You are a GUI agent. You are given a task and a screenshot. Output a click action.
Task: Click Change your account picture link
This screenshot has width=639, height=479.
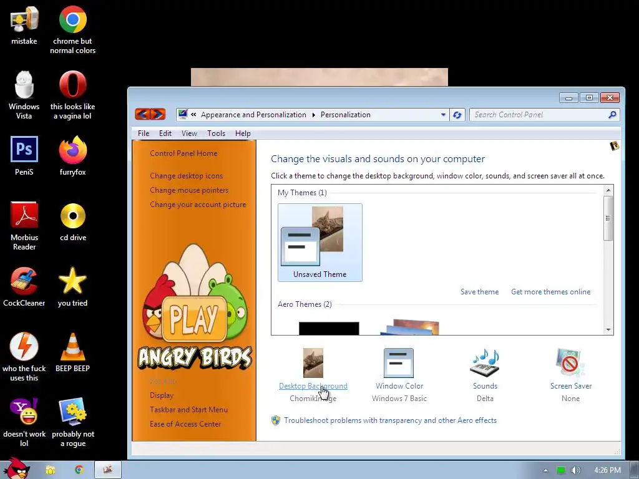[198, 204]
